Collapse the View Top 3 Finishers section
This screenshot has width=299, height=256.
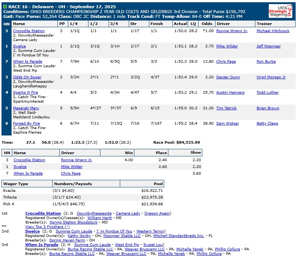click(x=47, y=227)
